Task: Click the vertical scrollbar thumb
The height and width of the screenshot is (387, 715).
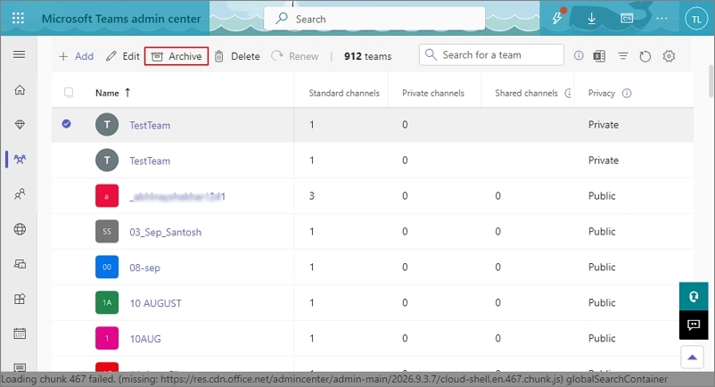Action: [711, 81]
